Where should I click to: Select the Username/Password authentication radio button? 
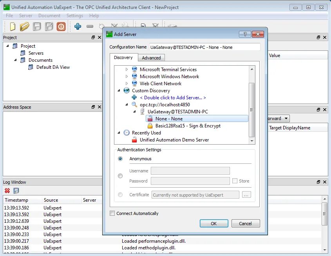click(120, 176)
